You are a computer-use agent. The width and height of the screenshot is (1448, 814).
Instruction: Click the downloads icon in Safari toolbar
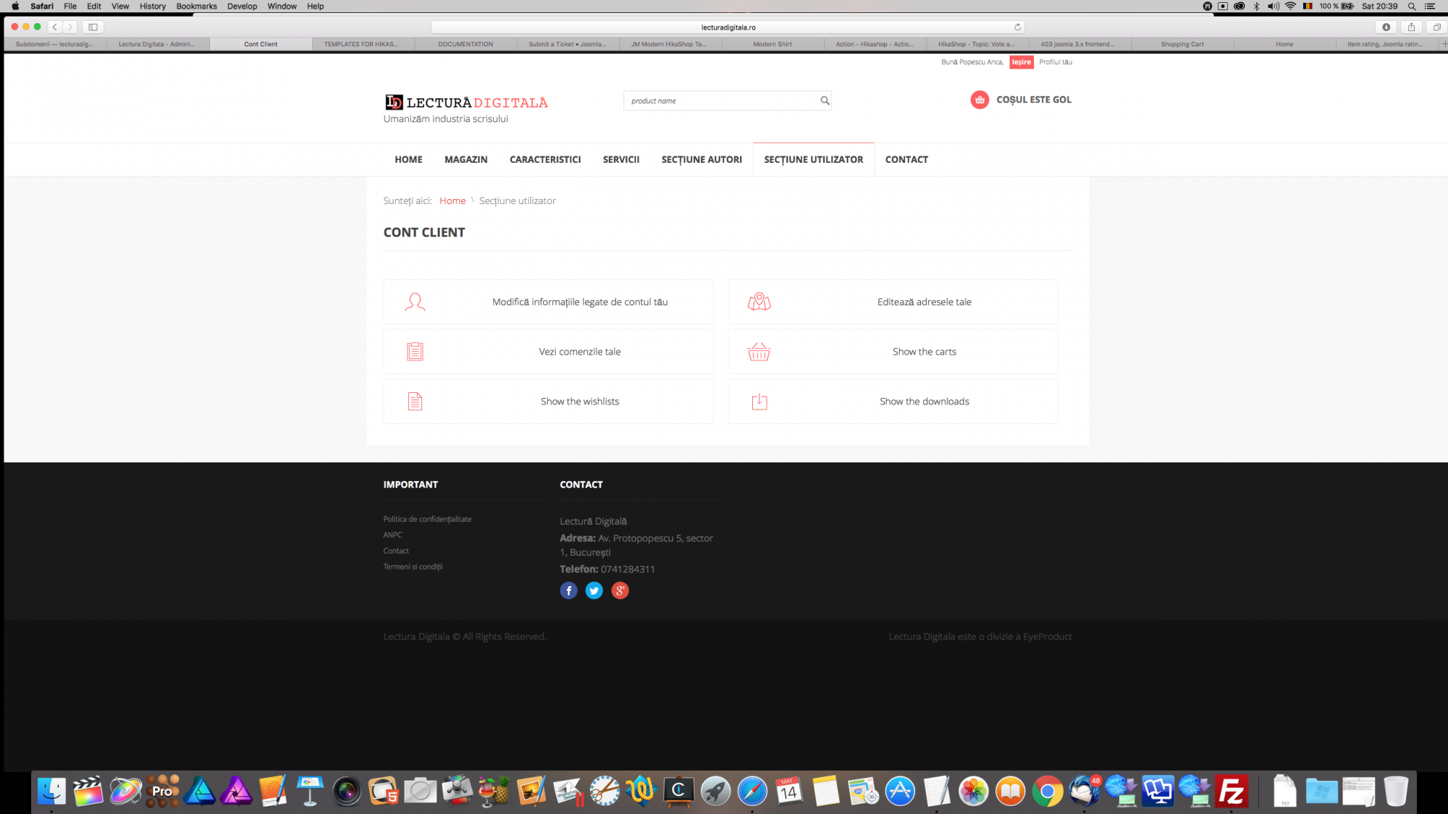(1386, 27)
